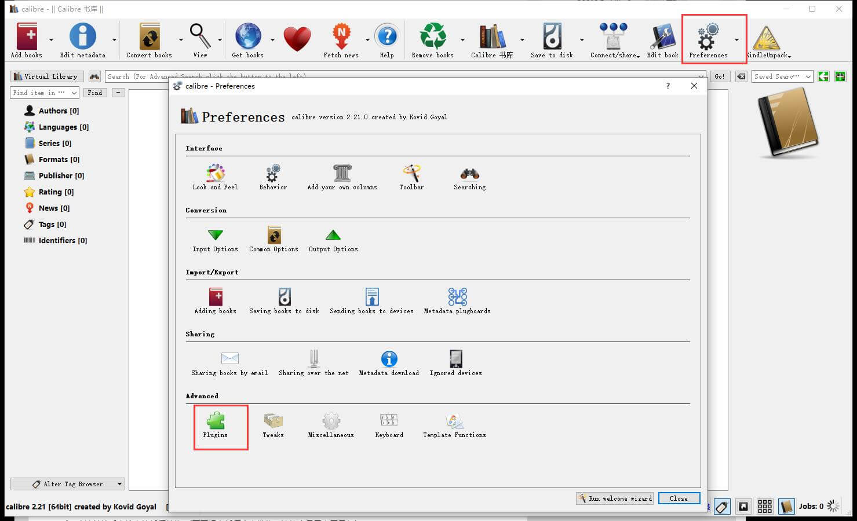Open the Find item in combo box
Image resolution: width=857 pixels, height=521 pixels.
point(45,93)
